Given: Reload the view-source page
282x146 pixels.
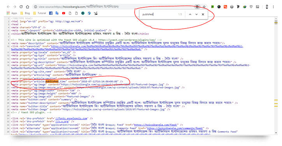Looking at the screenshot, I should point(21,7).
